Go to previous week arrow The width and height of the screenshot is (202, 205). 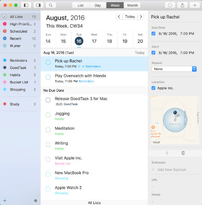pos(119,17)
